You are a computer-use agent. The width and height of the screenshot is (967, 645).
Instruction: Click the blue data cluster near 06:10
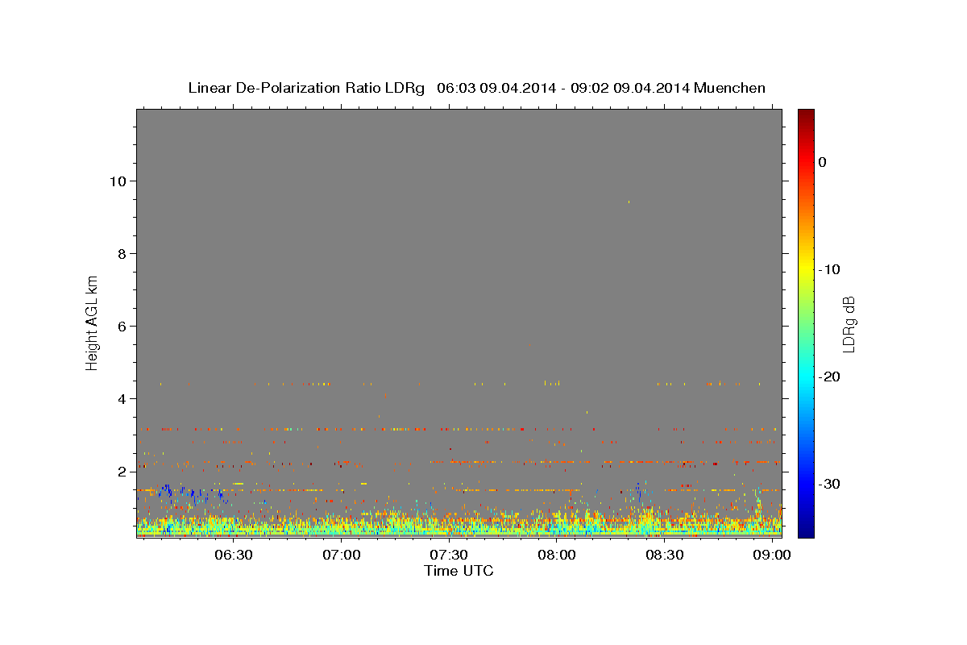[x=168, y=490]
